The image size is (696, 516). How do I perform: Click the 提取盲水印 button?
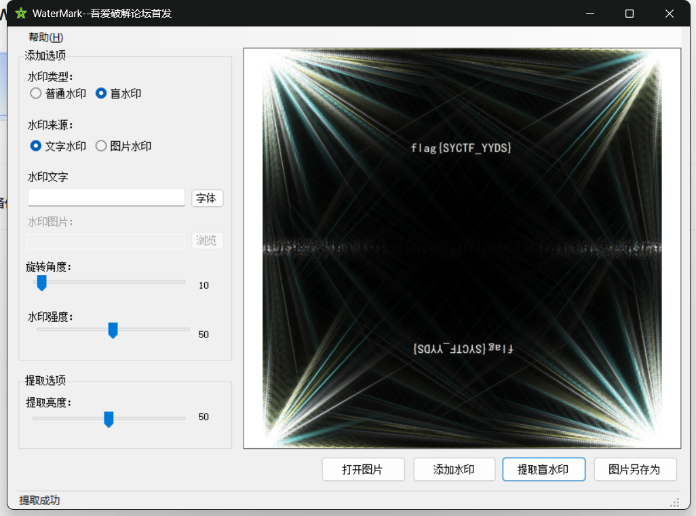pyautogui.click(x=543, y=469)
